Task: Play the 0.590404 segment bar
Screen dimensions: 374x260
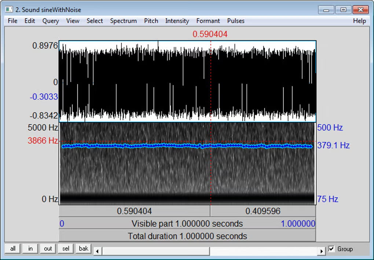Action: (134, 211)
